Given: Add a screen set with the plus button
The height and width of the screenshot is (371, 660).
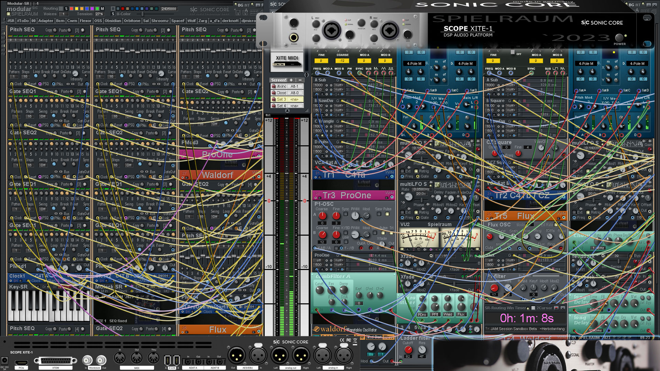Looking at the screenshot, I should pyautogui.click(x=291, y=80).
